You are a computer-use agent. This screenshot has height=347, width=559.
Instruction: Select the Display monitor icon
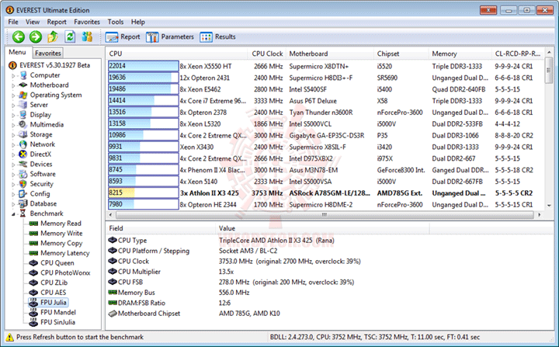pyautogui.click(x=23, y=114)
